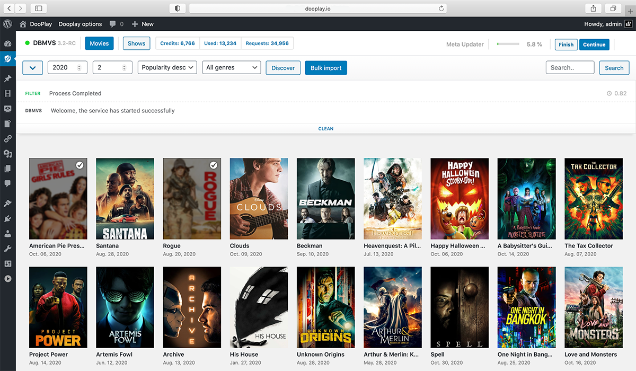Select the Santana movie poster
Image resolution: width=636 pixels, height=371 pixels.
tap(125, 199)
